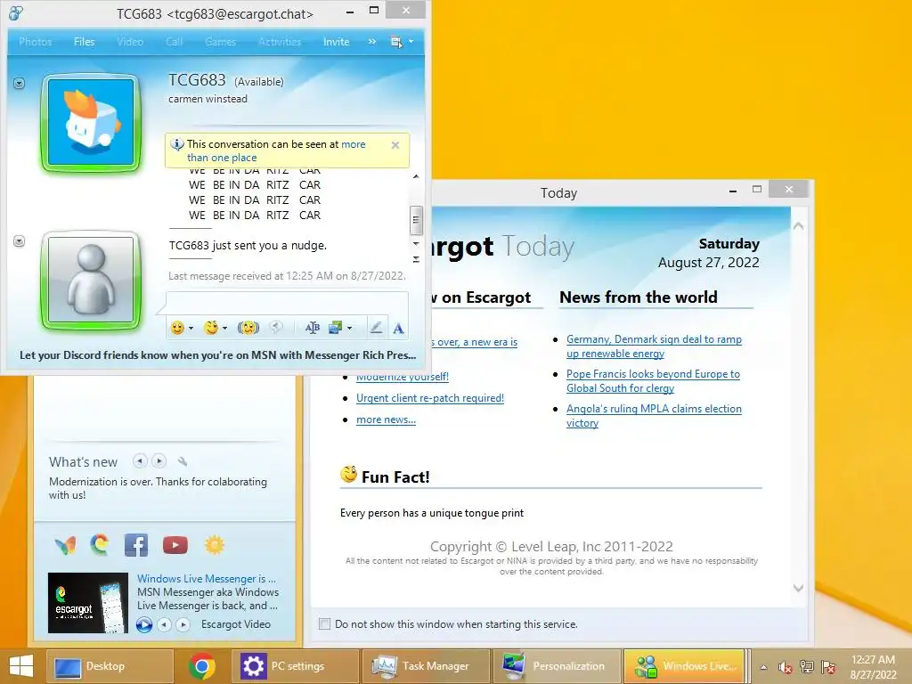Image resolution: width=912 pixels, height=684 pixels.
Task: Click Today window scroll down arrow
Action: [799, 588]
